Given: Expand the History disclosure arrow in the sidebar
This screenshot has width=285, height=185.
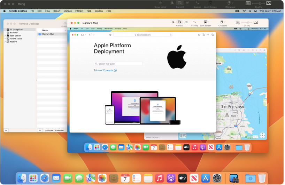Looking at the screenshot, I should (x=5, y=42).
